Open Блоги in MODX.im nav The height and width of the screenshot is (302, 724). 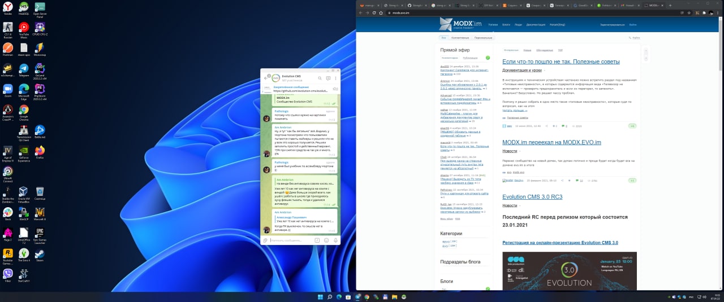point(506,25)
